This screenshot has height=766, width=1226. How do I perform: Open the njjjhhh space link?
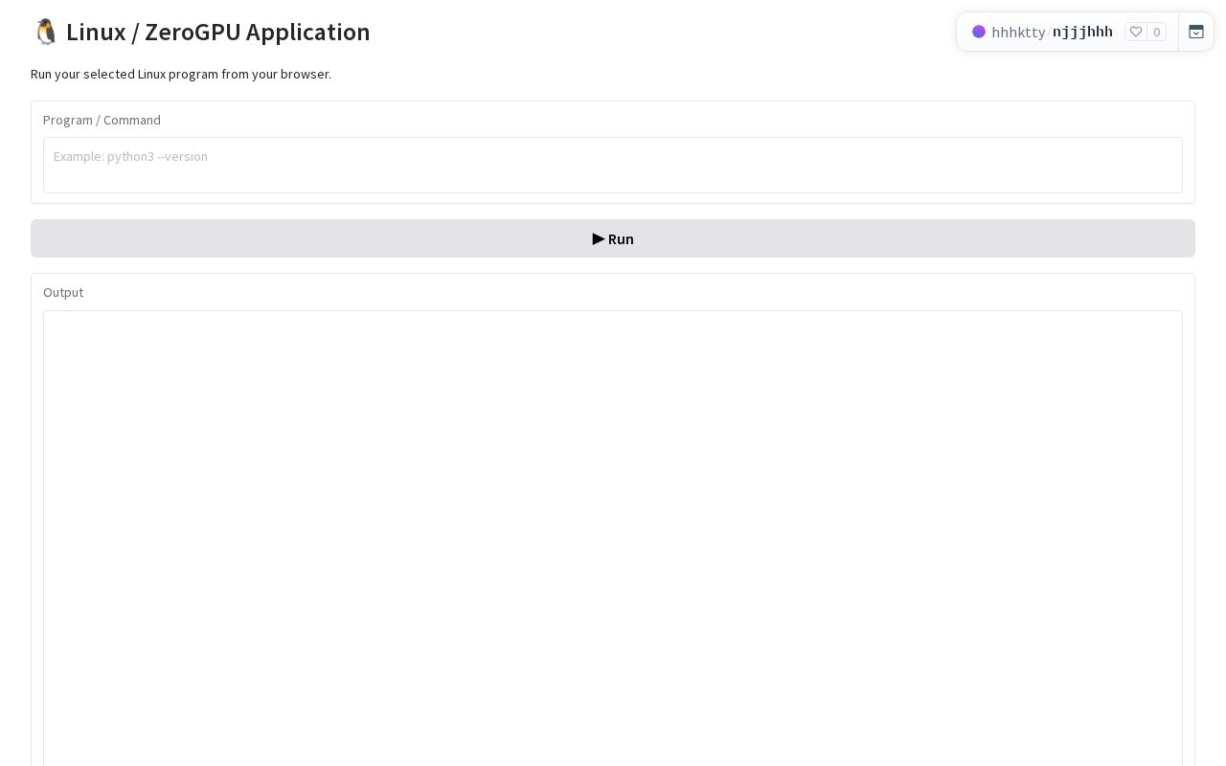pos(1082,32)
